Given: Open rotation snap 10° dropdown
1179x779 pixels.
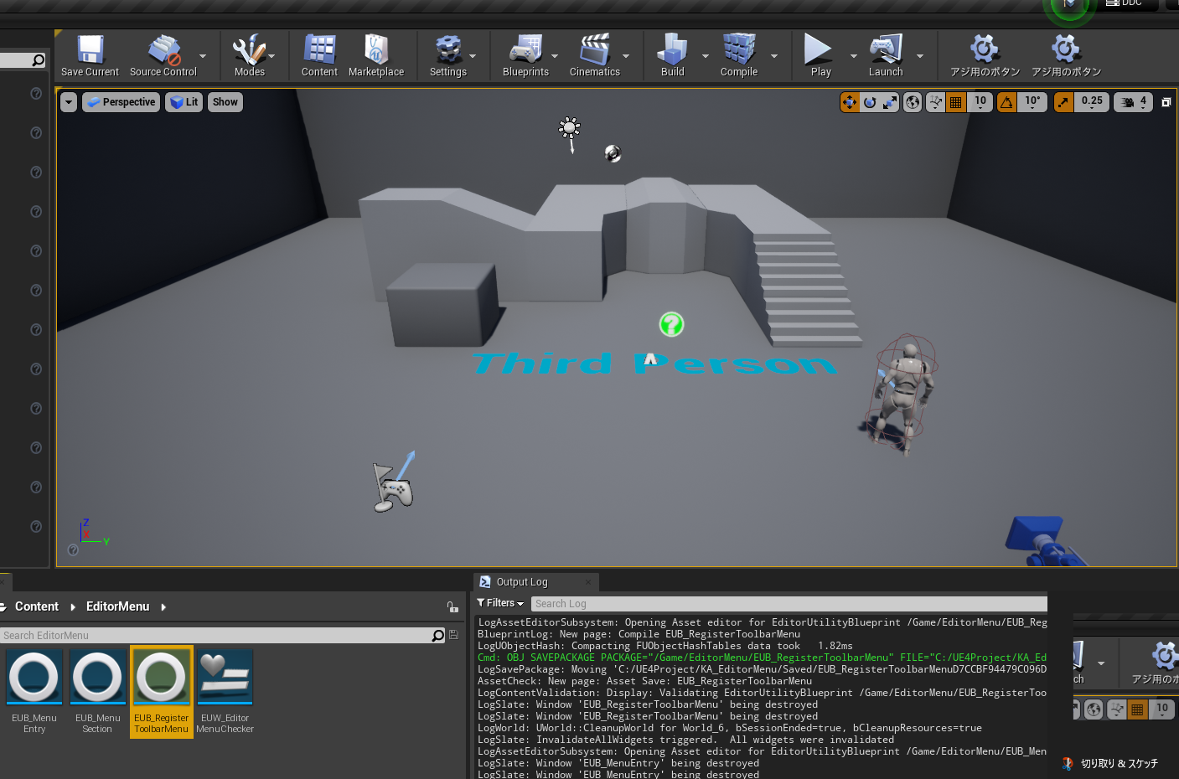Looking at the screenshot, I should 1032,102.
